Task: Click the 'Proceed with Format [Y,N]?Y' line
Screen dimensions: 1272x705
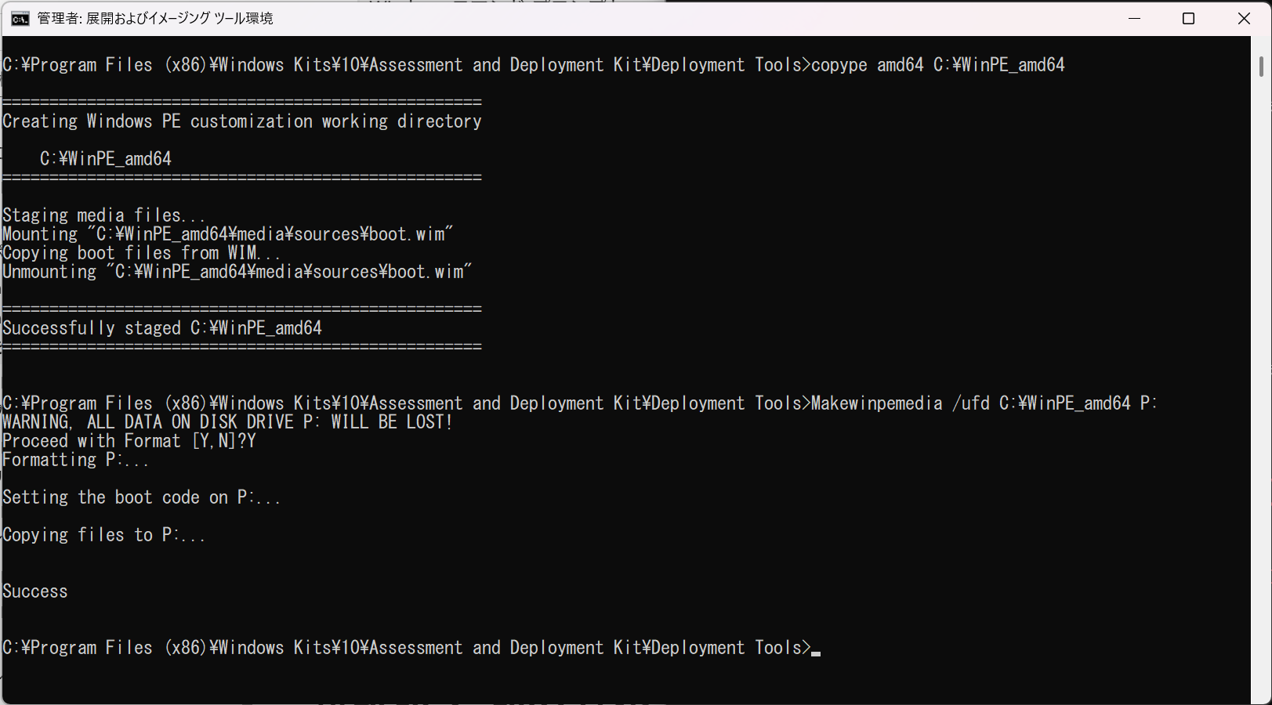Action: [129, 441]
